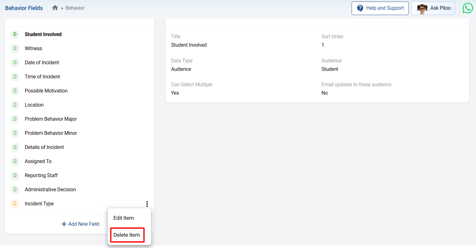Go to Behavior breadcrumb link
This screenshot has height=248, width=476.
[75, 8]
